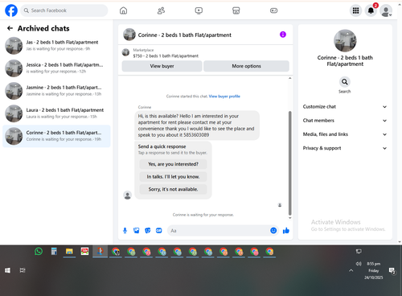Click the attach photo icon
The width and height of the screenshot is (402, 296).
pyautogui.click(x=137, y=231)
